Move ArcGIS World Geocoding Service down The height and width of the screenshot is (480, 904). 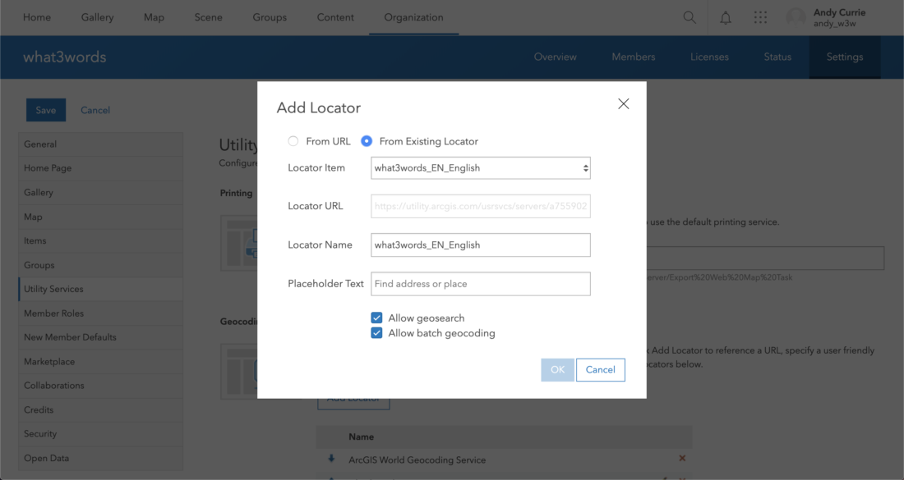tap(331, 459)
